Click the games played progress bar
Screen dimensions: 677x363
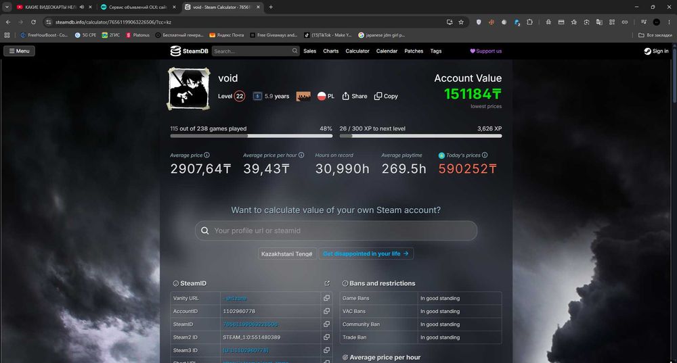(251, 136)
